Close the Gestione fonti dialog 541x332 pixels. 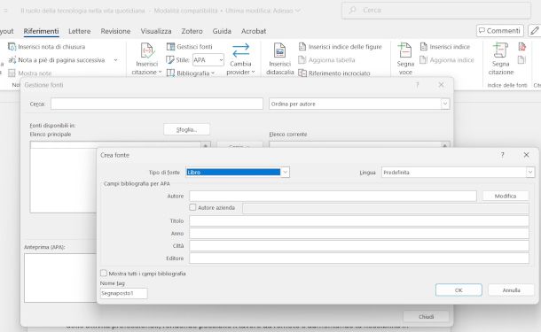coord(441,85)
